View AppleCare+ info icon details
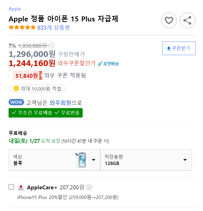 coord(89,187)
